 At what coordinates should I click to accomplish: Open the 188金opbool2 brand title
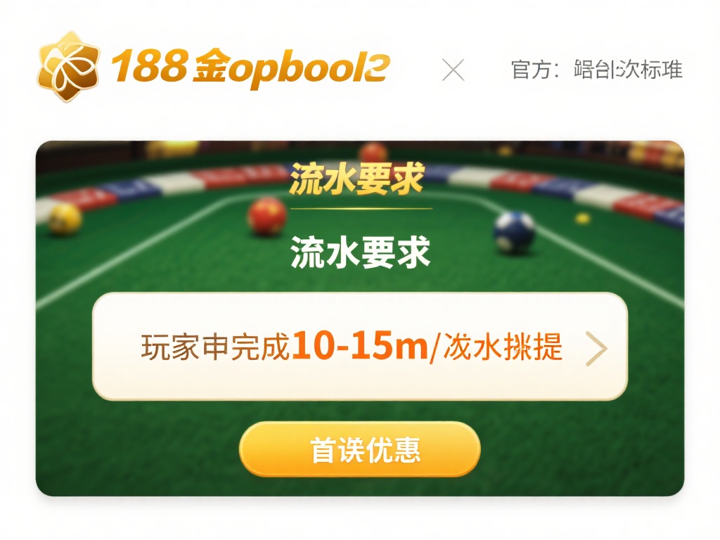250,68
